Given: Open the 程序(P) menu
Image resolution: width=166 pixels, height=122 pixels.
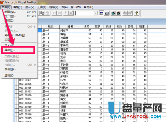Looking at the screenshot, I should pyautogui.click(x=54, y=7).
